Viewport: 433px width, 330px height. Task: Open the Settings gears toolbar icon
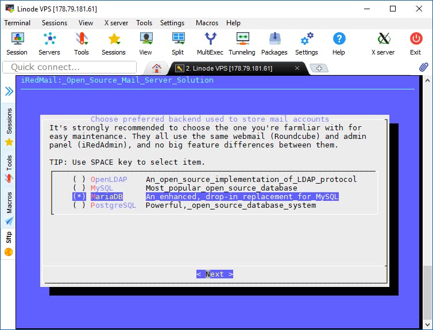pyautogui.click(x=307, y=44)
